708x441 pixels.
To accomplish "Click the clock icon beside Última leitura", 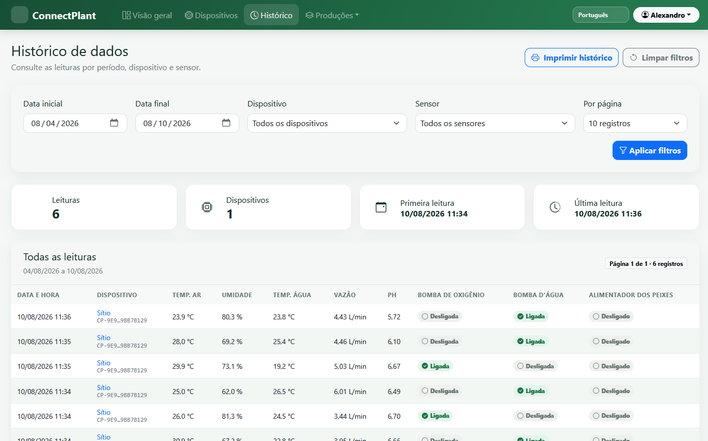I will [x=555, y=207].
